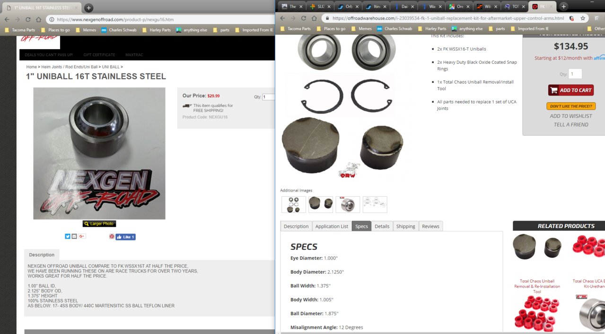Screen dimensions: 605x334
Task: Switch to the Ore maps tab
Action: point(458,7)
